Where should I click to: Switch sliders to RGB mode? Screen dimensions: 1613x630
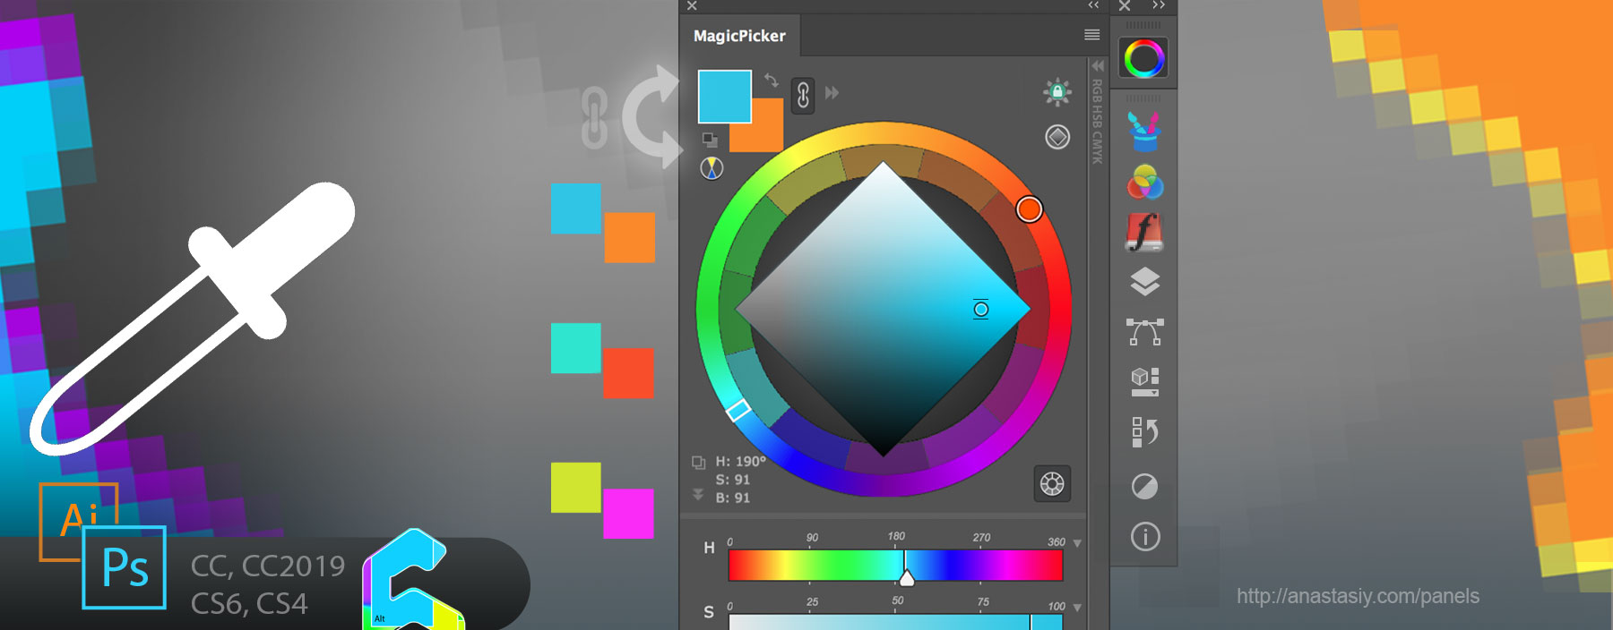pyautogui.click(x=1097, y=89)
